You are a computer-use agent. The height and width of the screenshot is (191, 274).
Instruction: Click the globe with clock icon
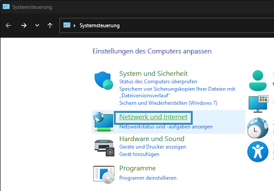coord(258,128)
